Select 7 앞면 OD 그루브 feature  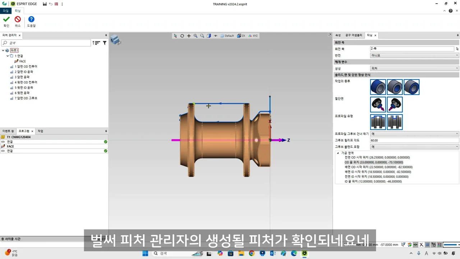coord(26,98)
